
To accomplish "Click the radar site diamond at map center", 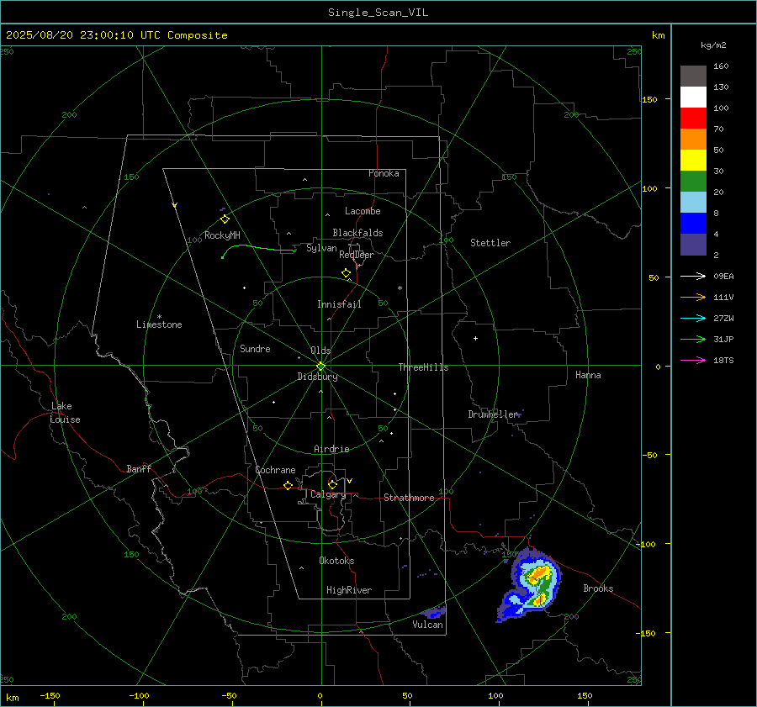I will (x=320, y=367).
